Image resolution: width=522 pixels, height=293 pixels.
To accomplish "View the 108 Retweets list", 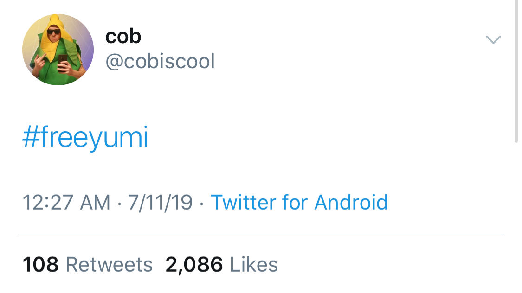I will point(87,265).
